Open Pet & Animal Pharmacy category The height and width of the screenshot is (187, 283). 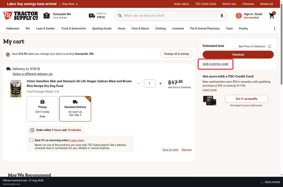coord(205,29)
